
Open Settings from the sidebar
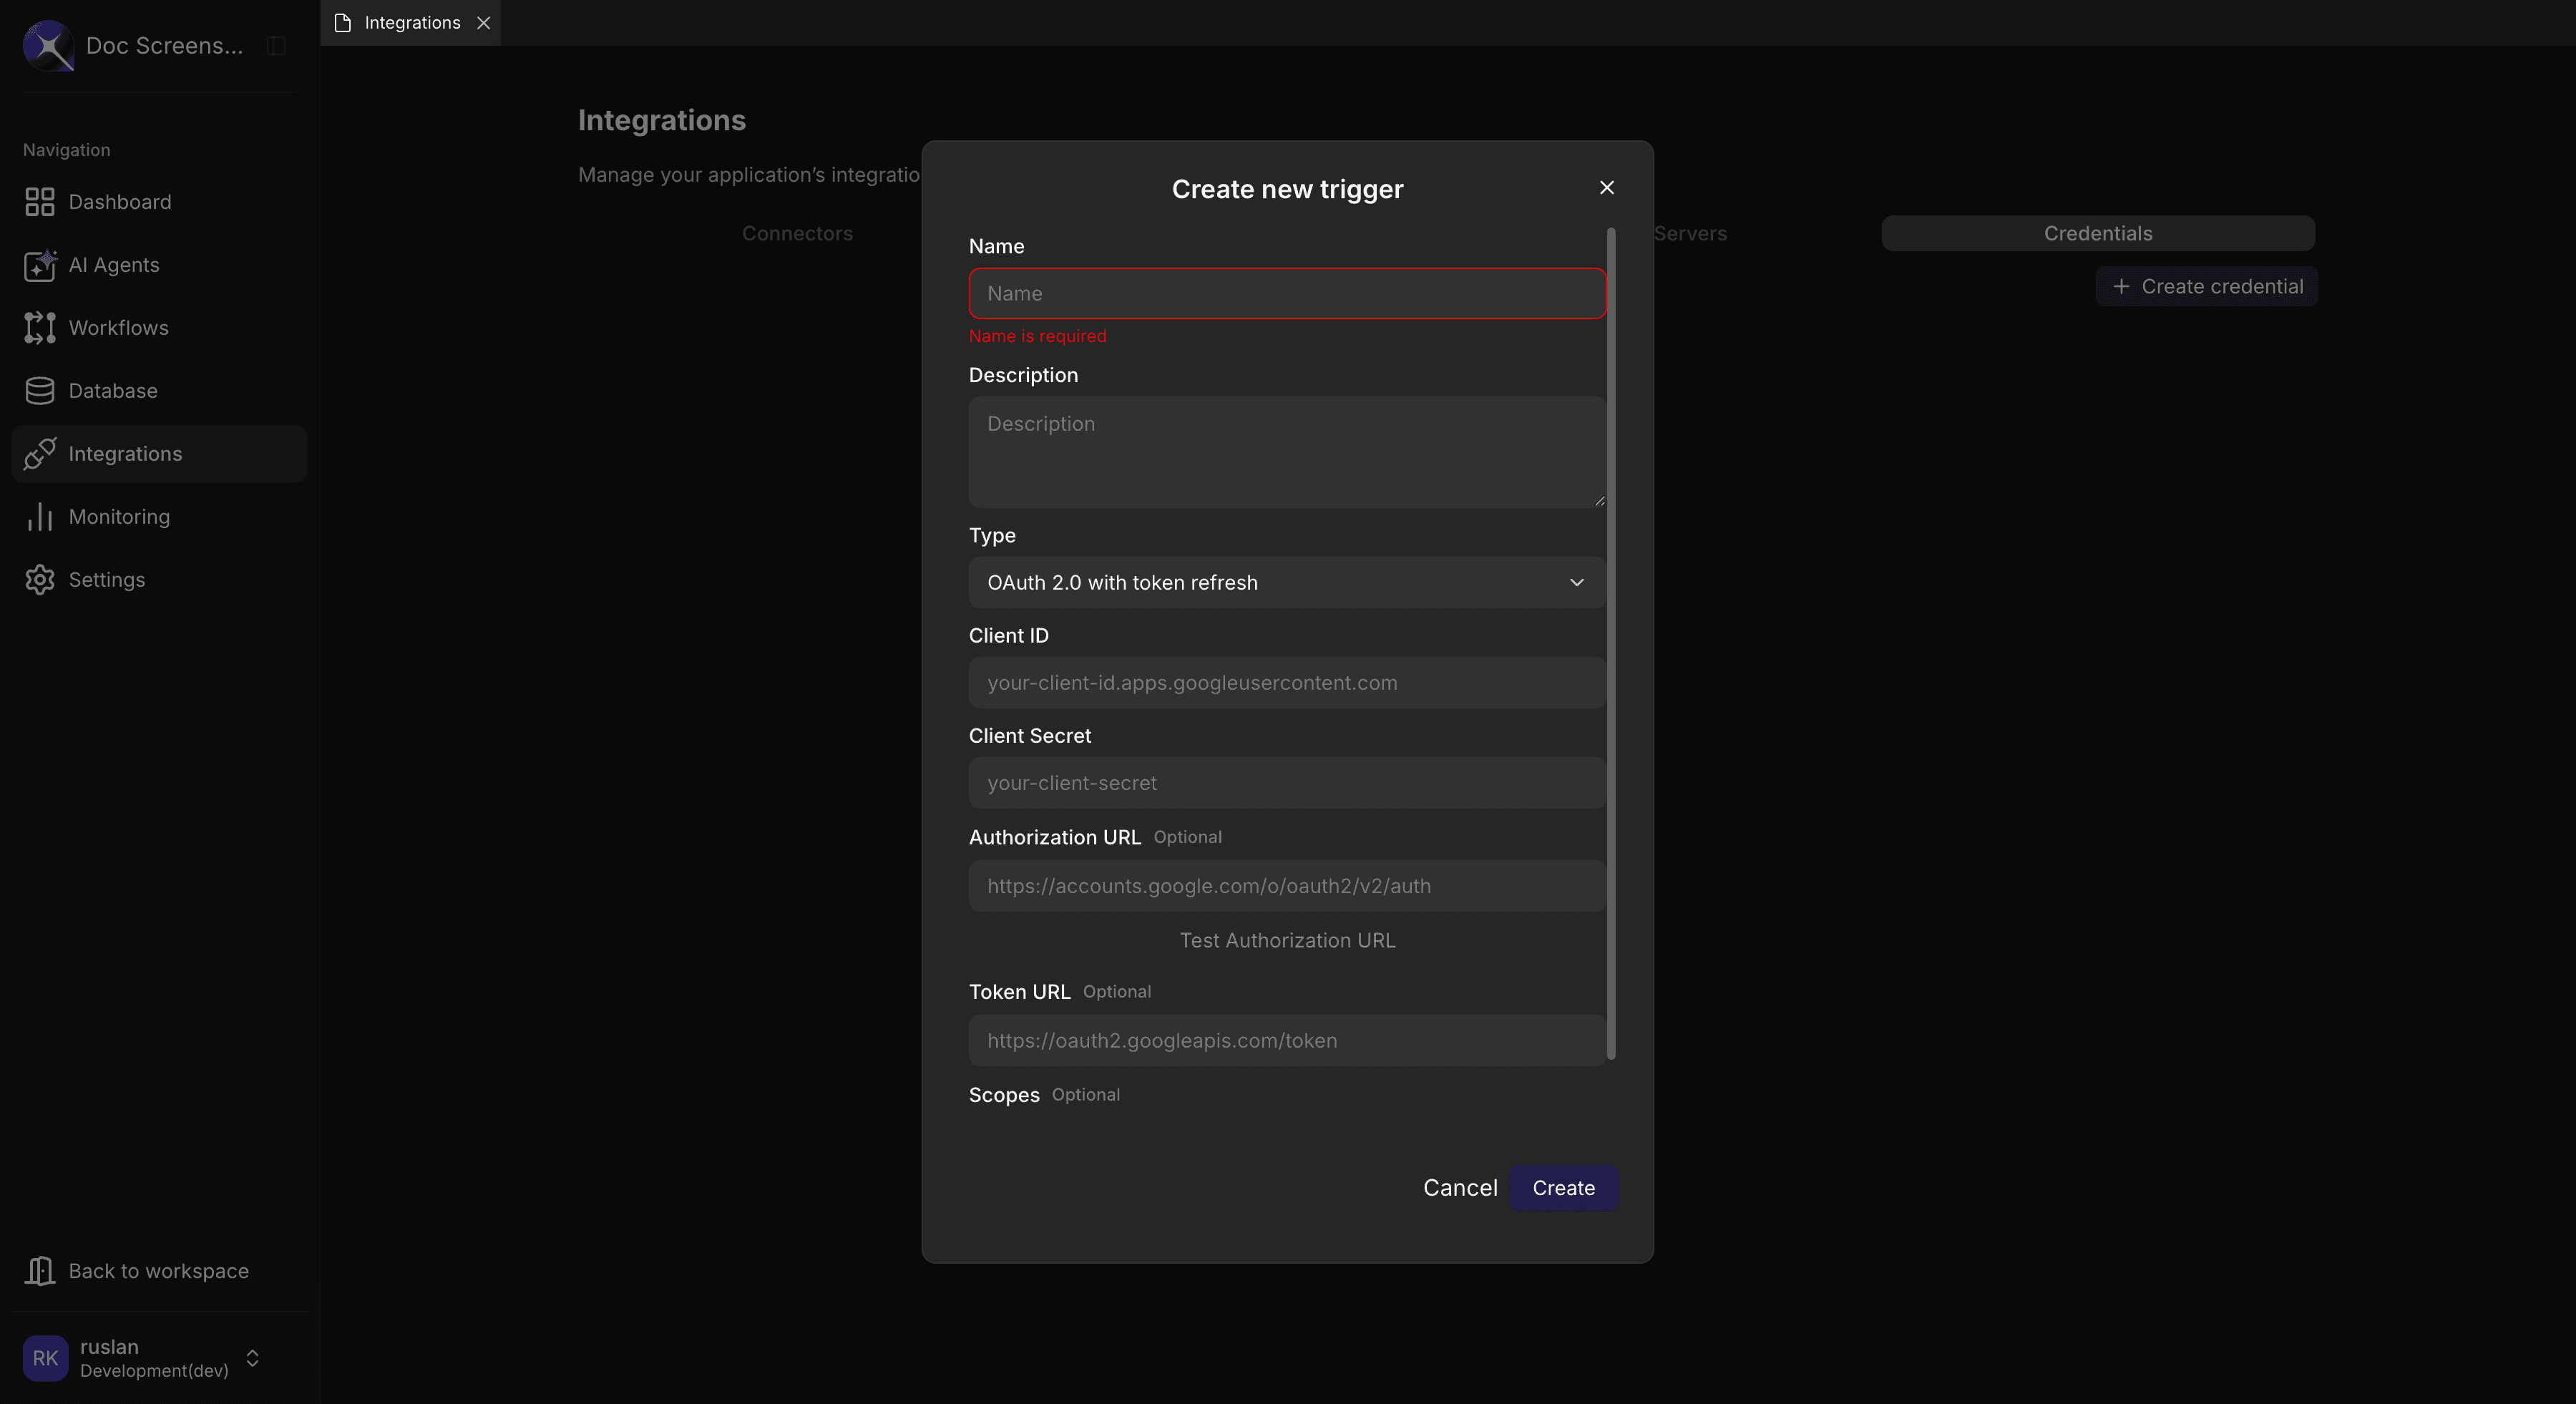point(107,579)
